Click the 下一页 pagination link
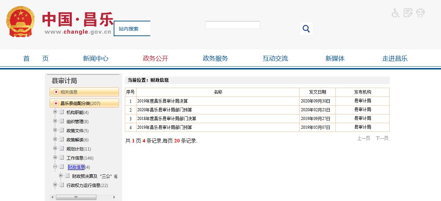This screenshot has height=201, width=441. coord(382,138)
